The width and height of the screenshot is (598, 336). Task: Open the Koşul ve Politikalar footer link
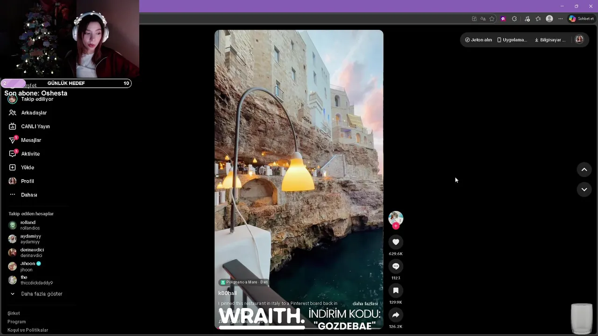[x=28, y=330]
